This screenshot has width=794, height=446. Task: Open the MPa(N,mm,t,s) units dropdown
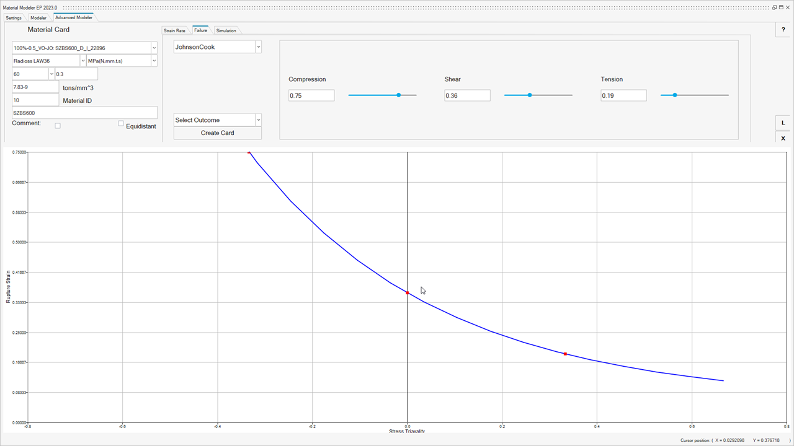click(154, 61)
